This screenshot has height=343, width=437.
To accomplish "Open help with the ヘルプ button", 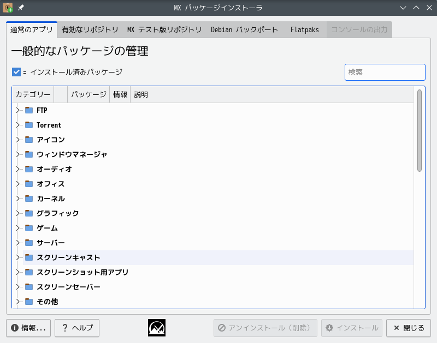I will click(x=77, y=328).
